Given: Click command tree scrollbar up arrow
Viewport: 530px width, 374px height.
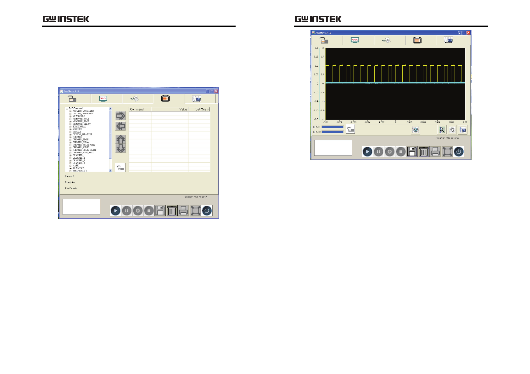Looking at the screenshot, I should (x=110, y=109).
